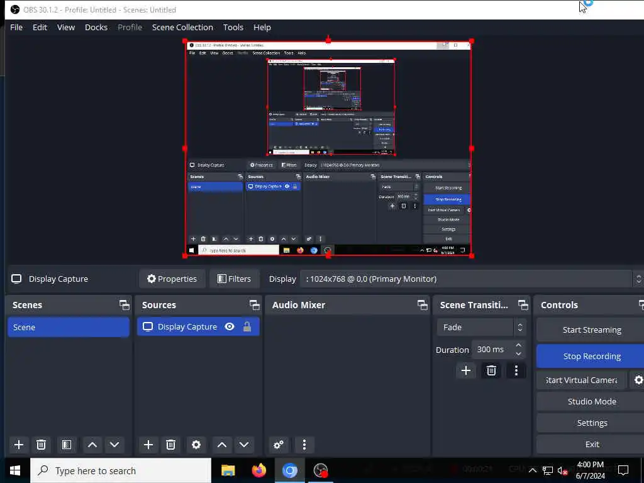Viewport: 644px width, 483px height.
Task: Open the Tools menu
Action: [233, 27]
